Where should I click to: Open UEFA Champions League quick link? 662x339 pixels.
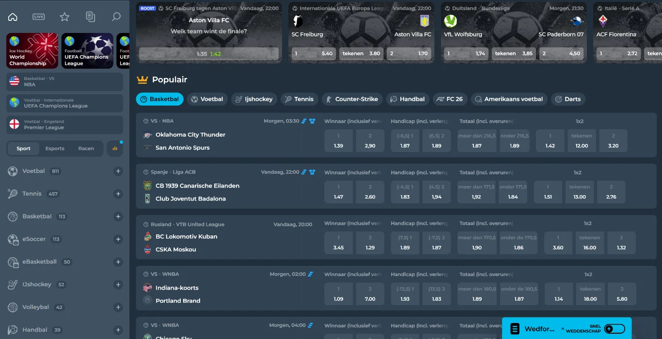[65, 103]
